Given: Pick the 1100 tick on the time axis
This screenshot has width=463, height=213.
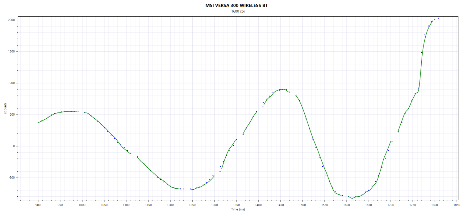Looking at the screenshot, I should pyautogui.click(x=126, y=205).
